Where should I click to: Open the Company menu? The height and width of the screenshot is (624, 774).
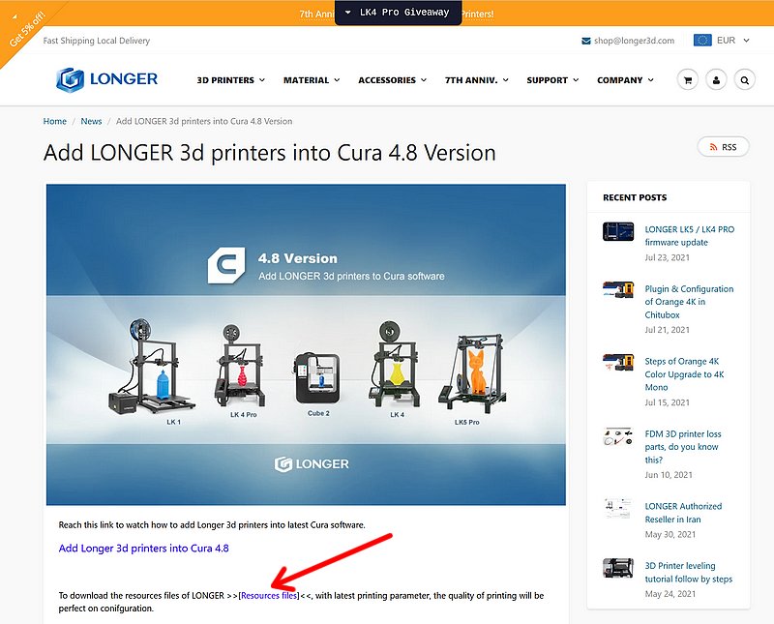point(625,80)
